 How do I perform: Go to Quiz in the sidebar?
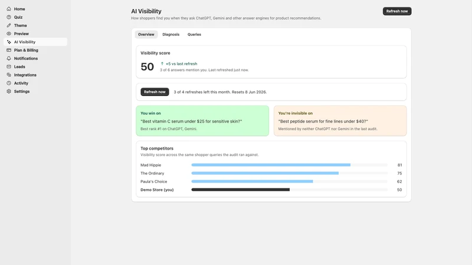pos(35,17)
